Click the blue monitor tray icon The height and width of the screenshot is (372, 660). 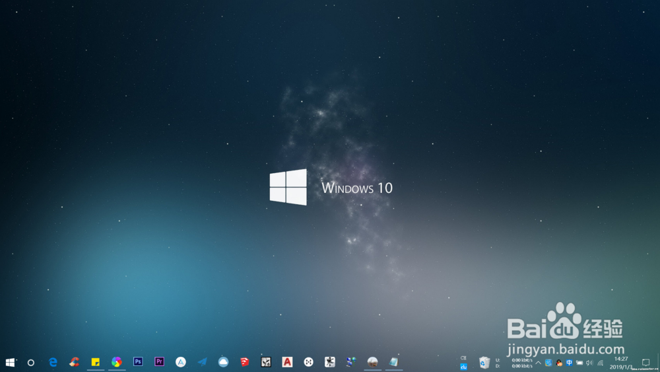tap(548, 363)
